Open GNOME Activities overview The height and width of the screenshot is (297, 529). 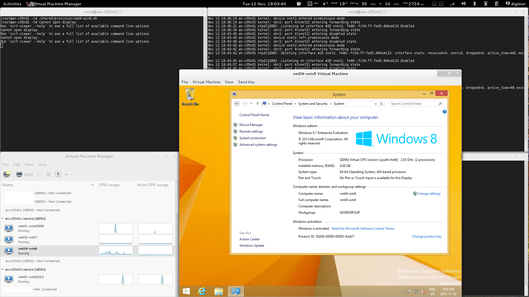pyautogui.click(x=12, y=4)
